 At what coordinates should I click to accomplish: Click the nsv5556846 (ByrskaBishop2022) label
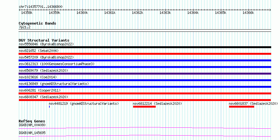coord(46,44)
